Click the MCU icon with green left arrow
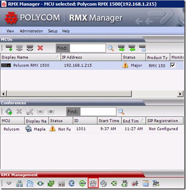186x190 pixels. tap(132, 48)
